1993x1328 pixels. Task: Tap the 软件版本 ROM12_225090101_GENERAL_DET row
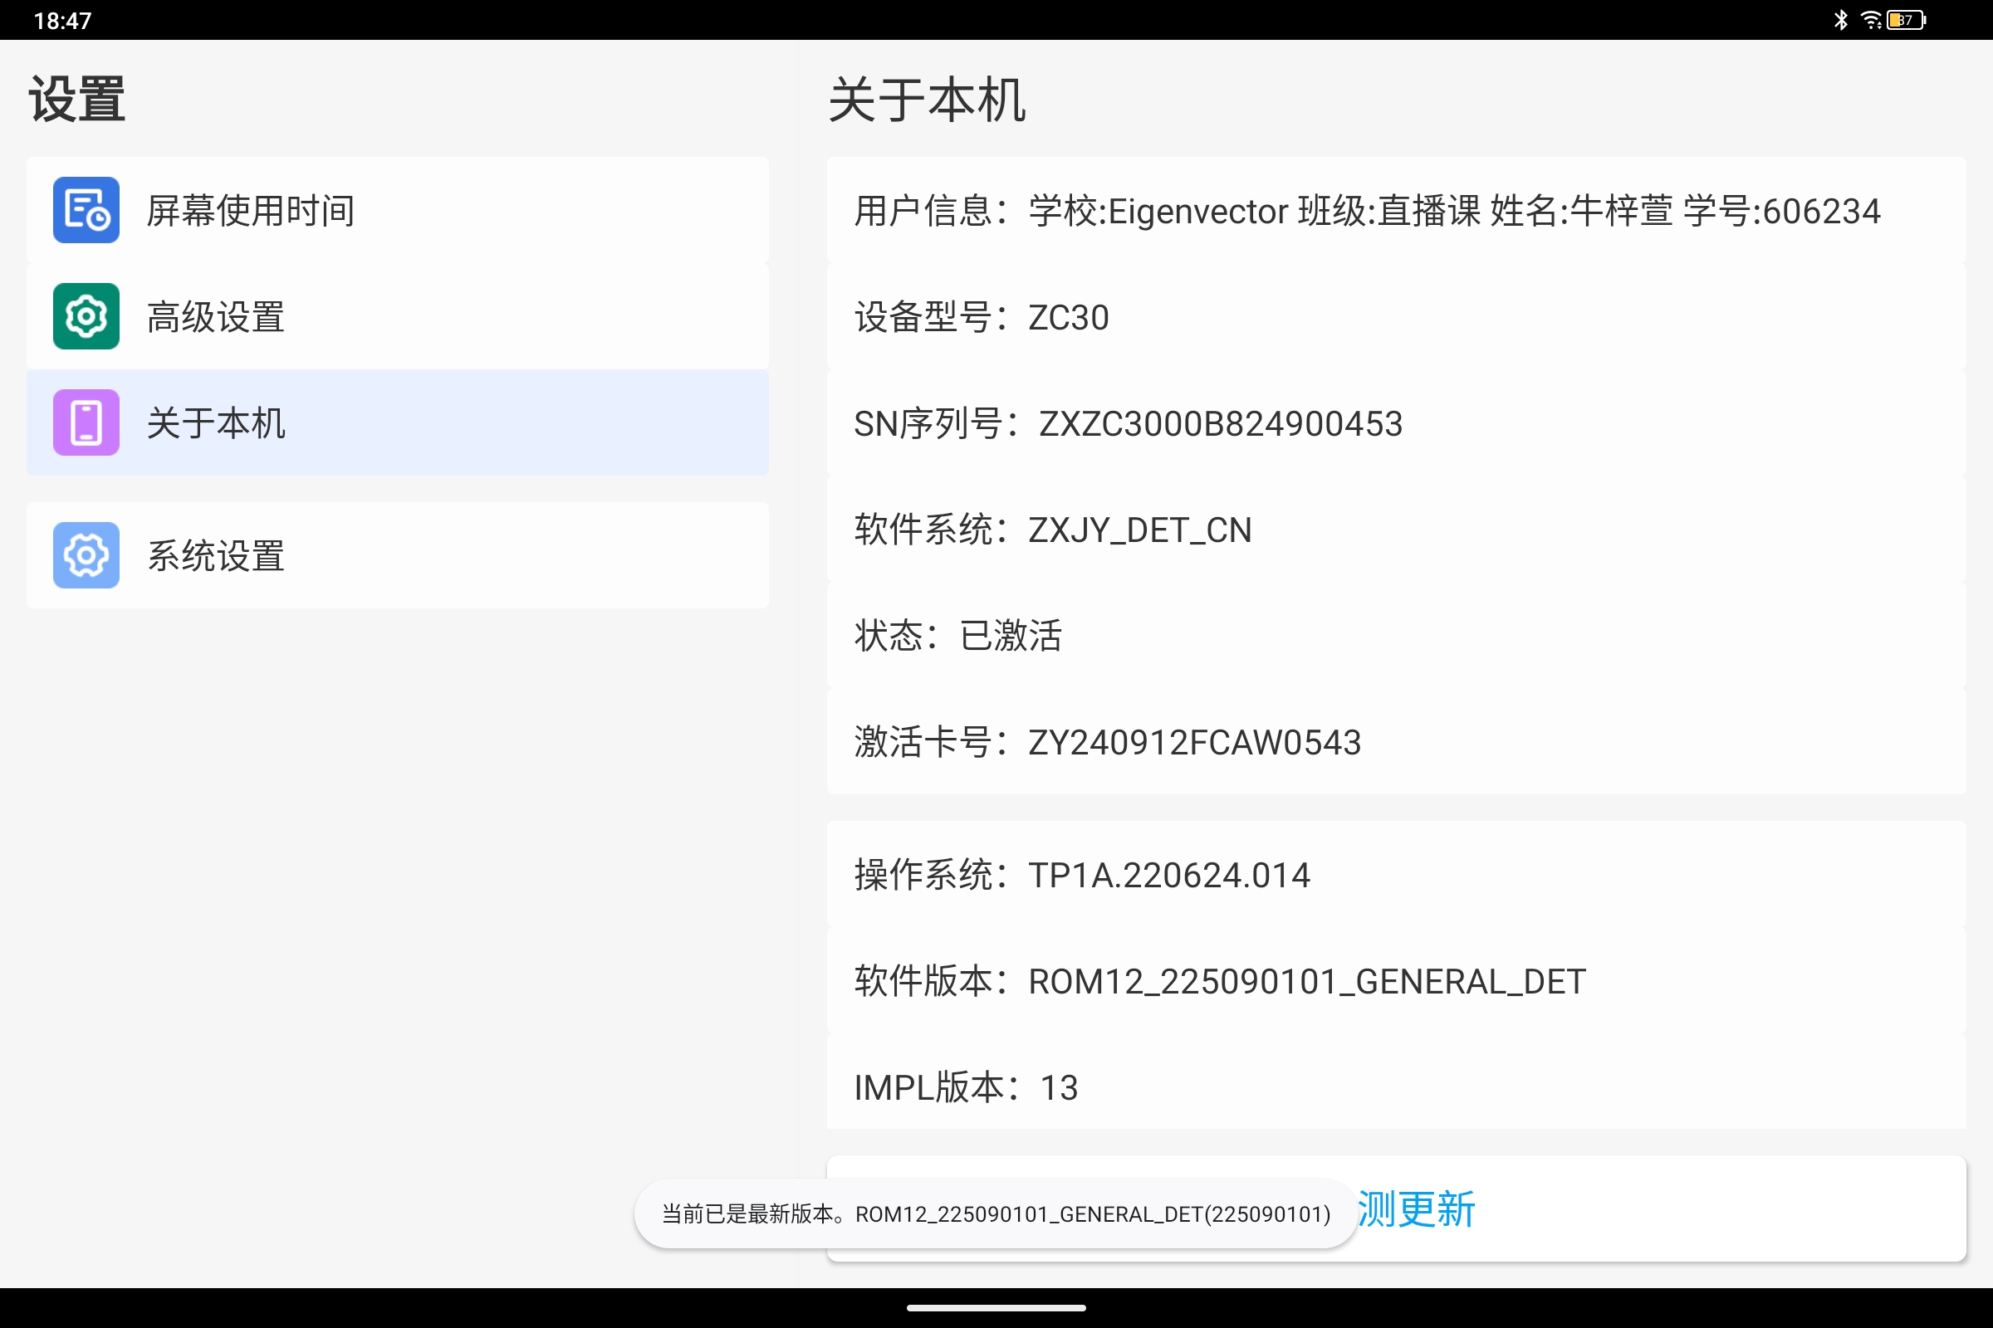[1396, 980]
